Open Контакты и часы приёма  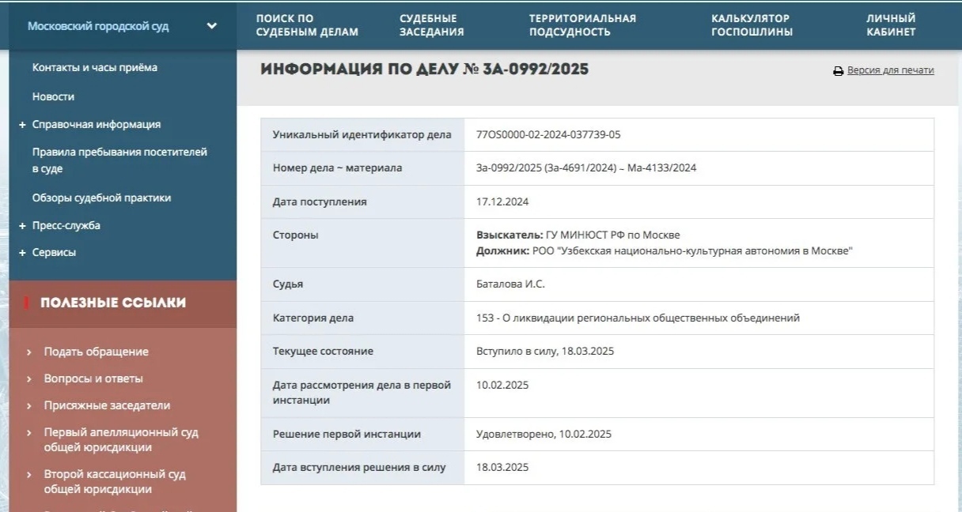tap(94, 68)
